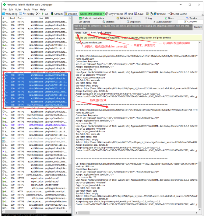The height and width of the screenshot is (216, 204).
Task: Open the Filters tab
Action: tap(169, 18)
